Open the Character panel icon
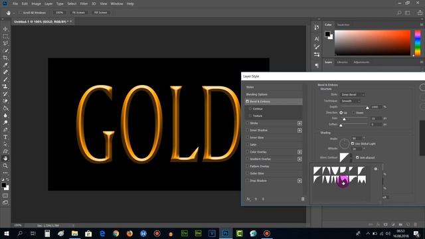This screenshot has height=239, width=425. (x=317, y=39)
